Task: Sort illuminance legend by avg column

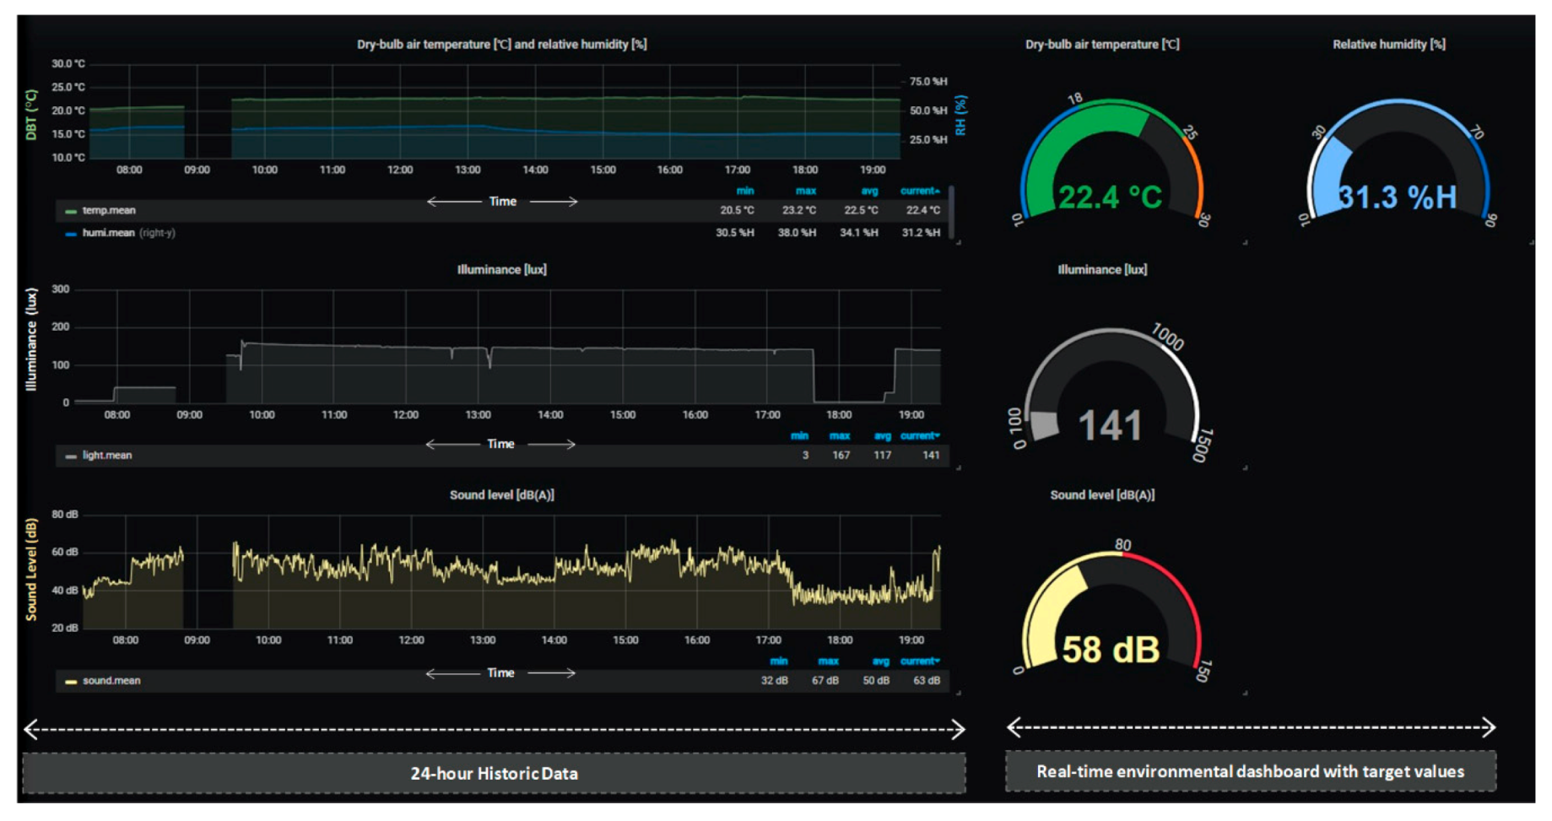Action: pos(882,436)
